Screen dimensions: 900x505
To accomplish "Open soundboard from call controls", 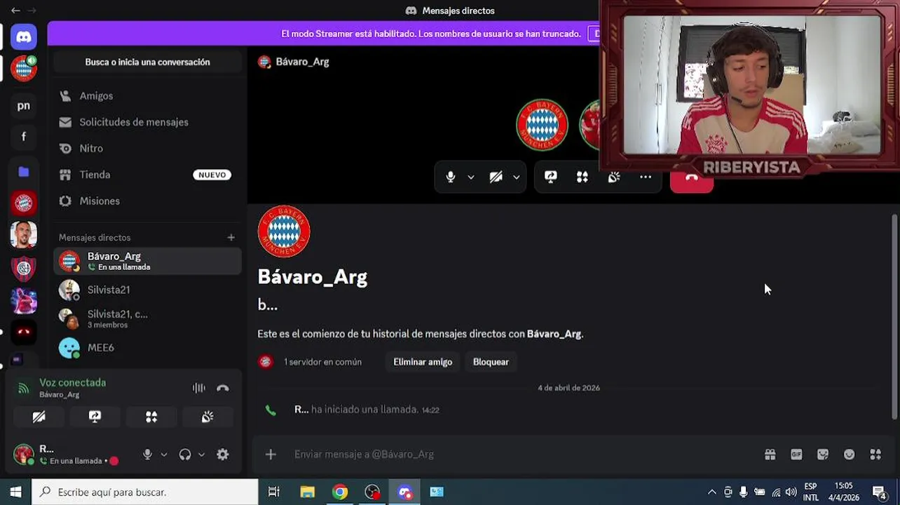I will pyautogui.click(x=614, y=177).
